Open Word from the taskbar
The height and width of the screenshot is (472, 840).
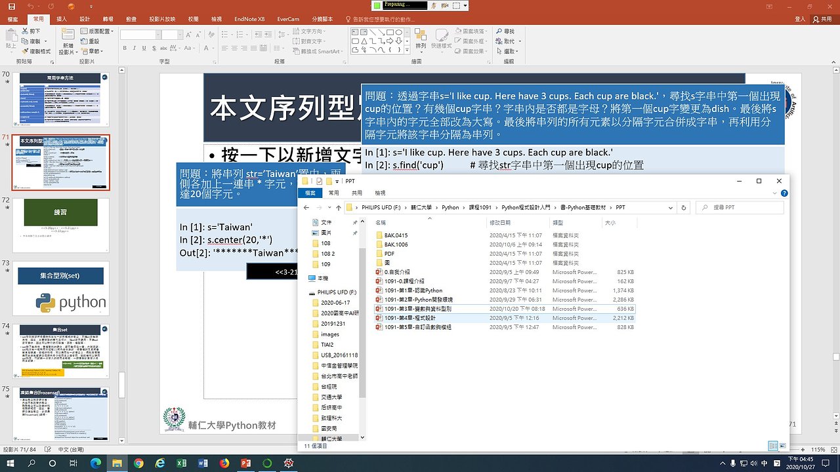pyautogui.click(x=202, y=463)
